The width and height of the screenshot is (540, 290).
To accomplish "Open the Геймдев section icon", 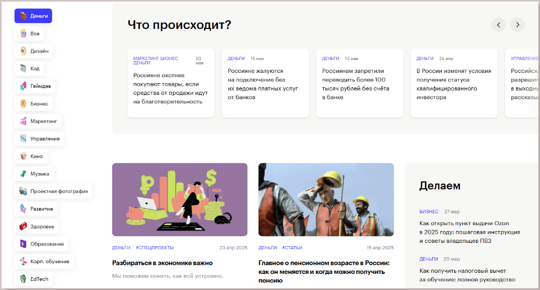I will click(23, 86).
